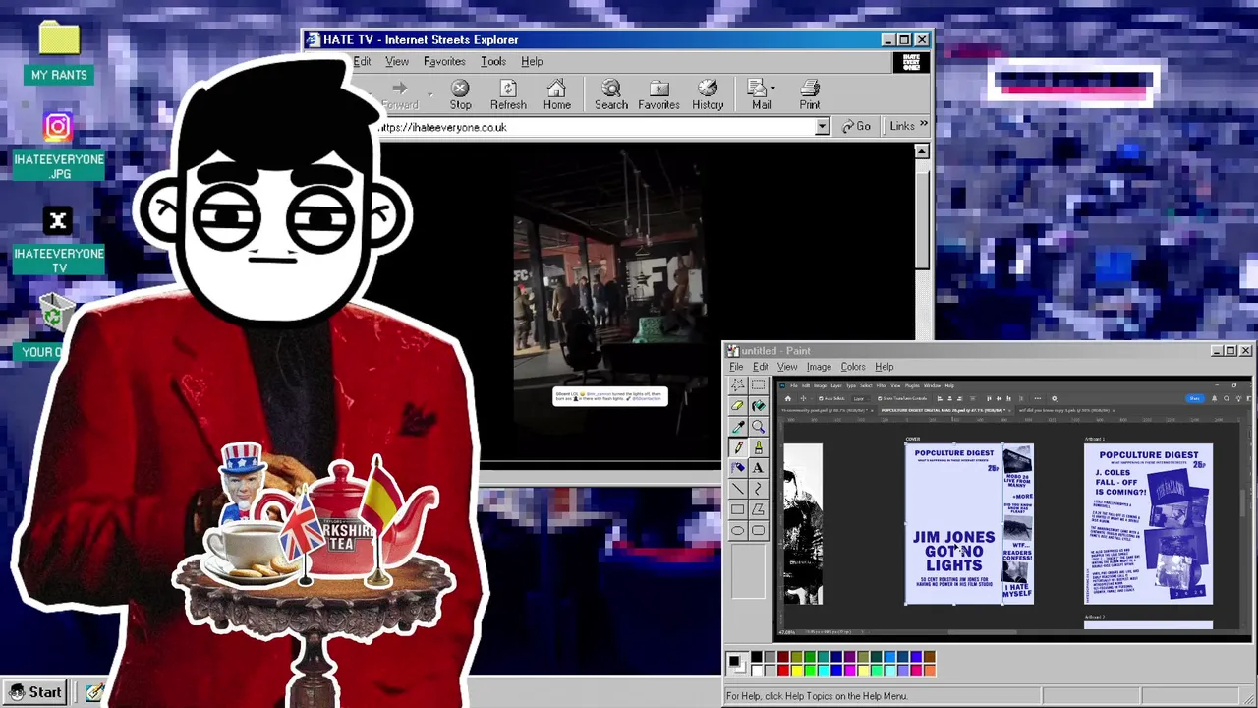
Task: Pick the orange swatch in Paint's palette
Action: coord(929,670)
